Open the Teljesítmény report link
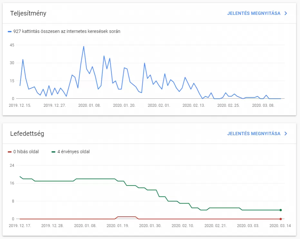This screenshot has width=300, height=239. [x=254, y=13]
